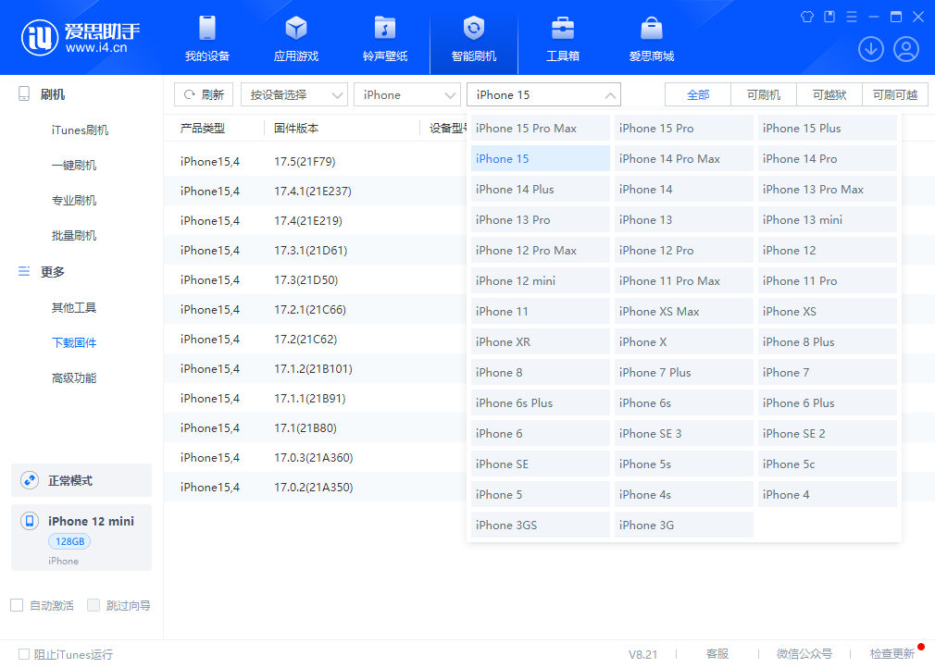935x668 pixels.
Task: Select firmware row 17.0.3(21A360)
Action: click(x=315, y=458)
